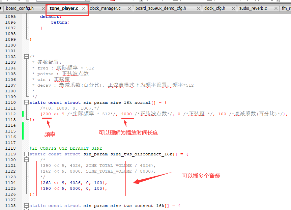Image resolution: width=291 pixels, height=210 pixels.
Task: Switch to the board_config.h tab
Action: (x=20, y=8)
